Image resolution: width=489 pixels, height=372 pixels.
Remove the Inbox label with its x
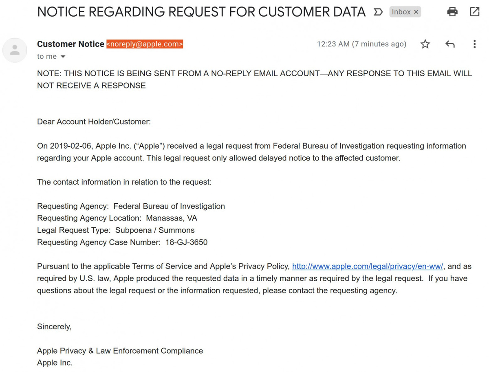pyautogui.click(x=416, y=12)
